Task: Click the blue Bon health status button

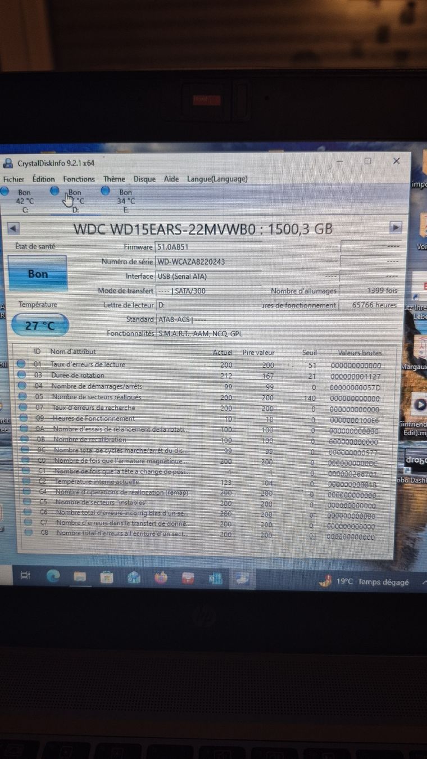Action: pos(38,274)
